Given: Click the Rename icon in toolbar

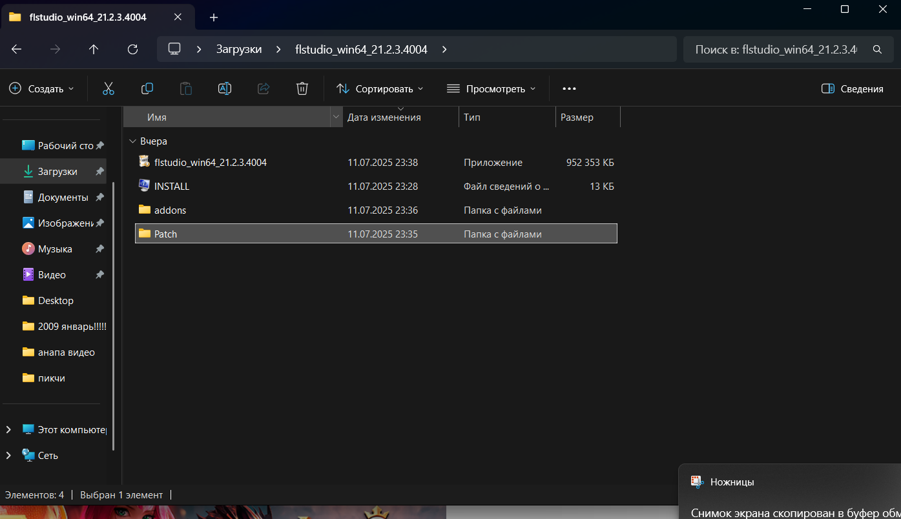Looking at the screenshot, I should [x=225, y=88].
